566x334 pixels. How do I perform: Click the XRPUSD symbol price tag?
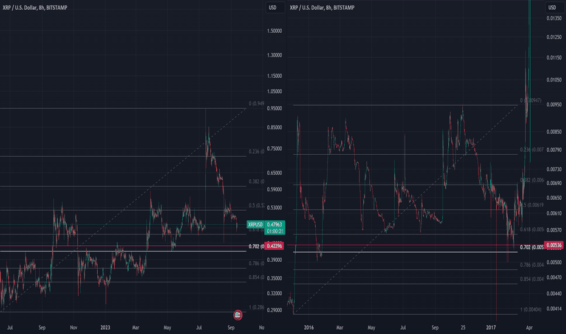255,225
